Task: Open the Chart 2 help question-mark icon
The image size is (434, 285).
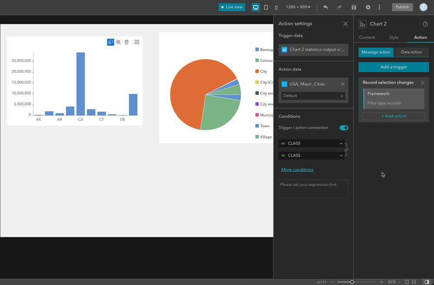Action: click(x=425, y=24)
